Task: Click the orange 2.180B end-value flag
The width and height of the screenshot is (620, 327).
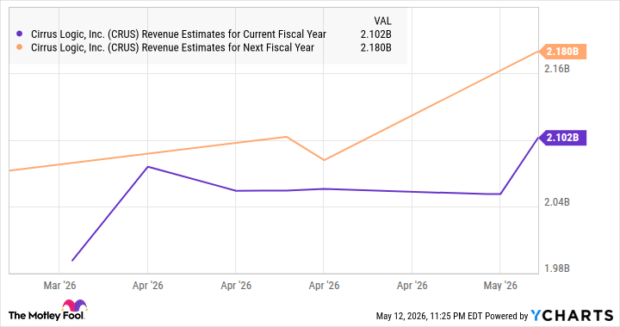Action: (x=562, y=52)
